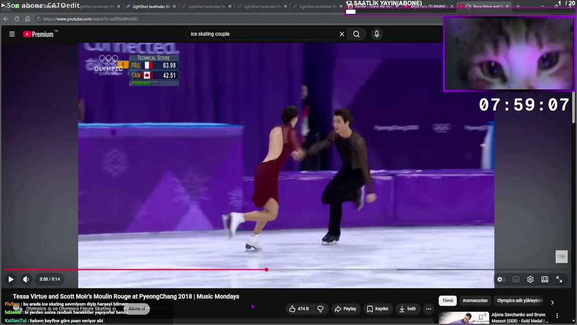Share the video via Paylaş

345,309
